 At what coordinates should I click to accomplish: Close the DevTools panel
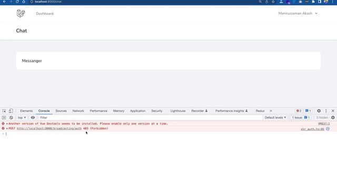click(x=333, y=111)
